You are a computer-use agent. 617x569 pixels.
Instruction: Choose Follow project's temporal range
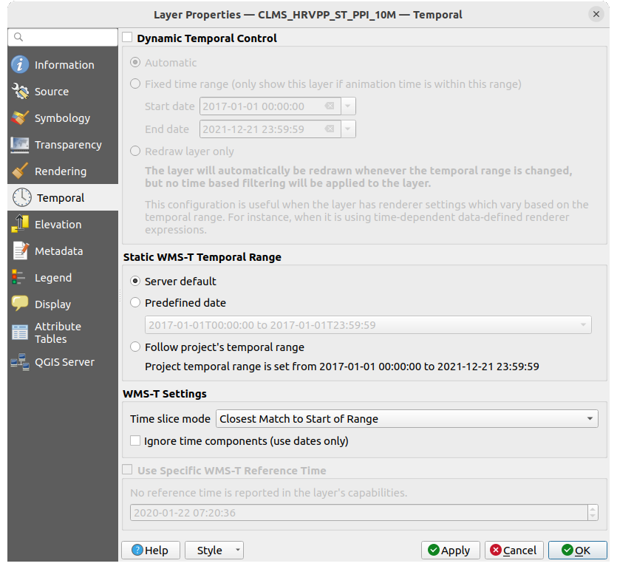135,347
